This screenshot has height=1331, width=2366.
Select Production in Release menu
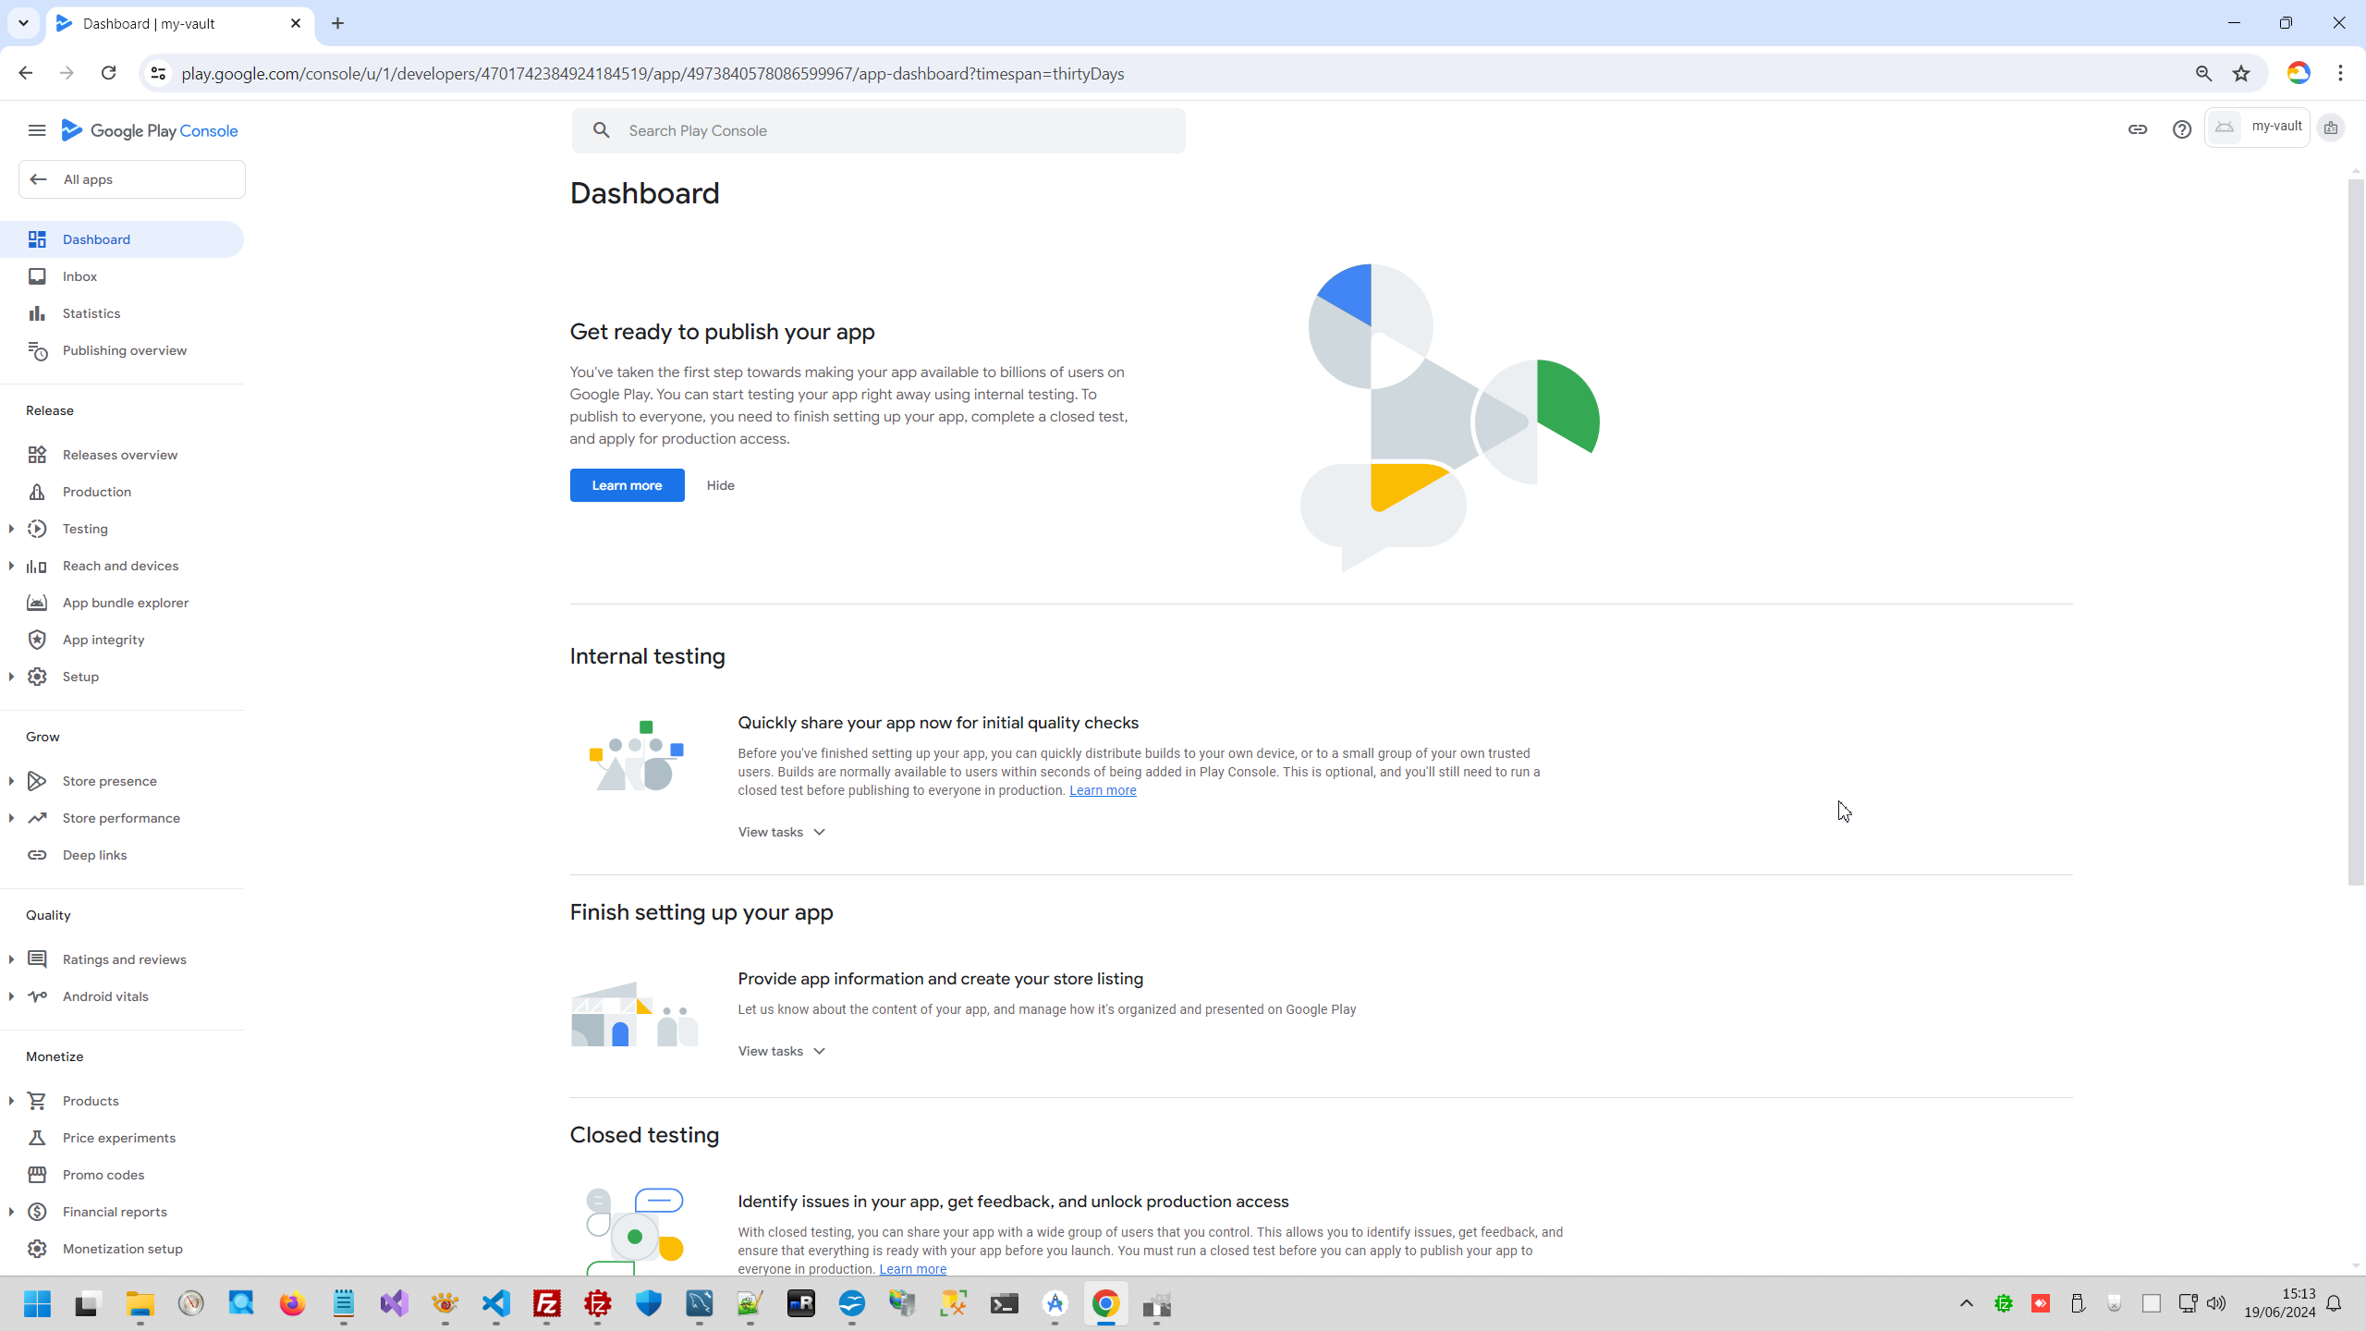pyautogui.click(x=96, y=492)
